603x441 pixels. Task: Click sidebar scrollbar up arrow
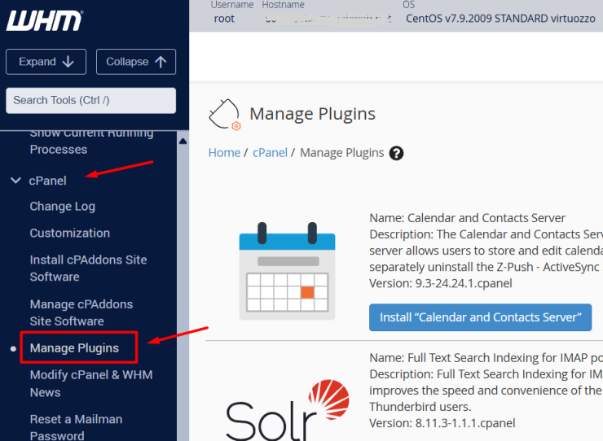click(183, 142)
